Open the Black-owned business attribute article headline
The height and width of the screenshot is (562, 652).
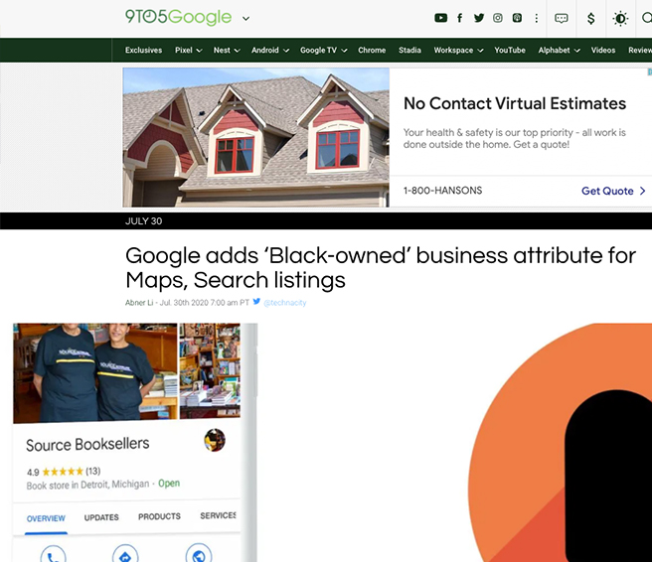[x=381, y=267]
